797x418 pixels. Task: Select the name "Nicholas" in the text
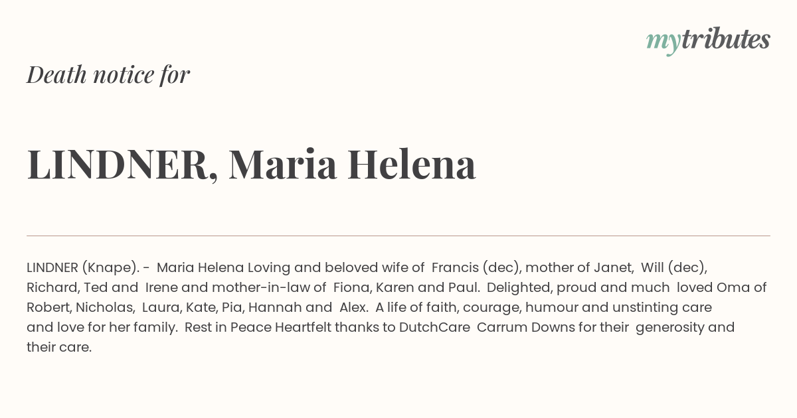coord(104,307)
